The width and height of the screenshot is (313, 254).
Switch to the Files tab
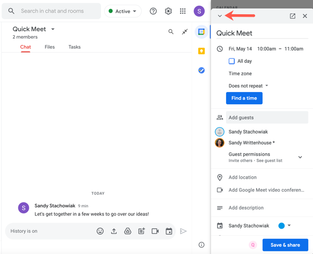(50, 47)
